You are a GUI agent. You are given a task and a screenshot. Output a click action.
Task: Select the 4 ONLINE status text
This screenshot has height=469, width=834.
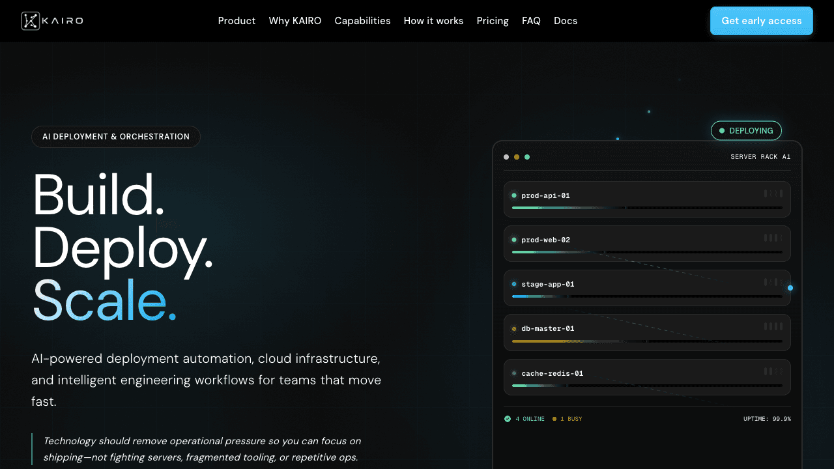click(x=530, y=419)
